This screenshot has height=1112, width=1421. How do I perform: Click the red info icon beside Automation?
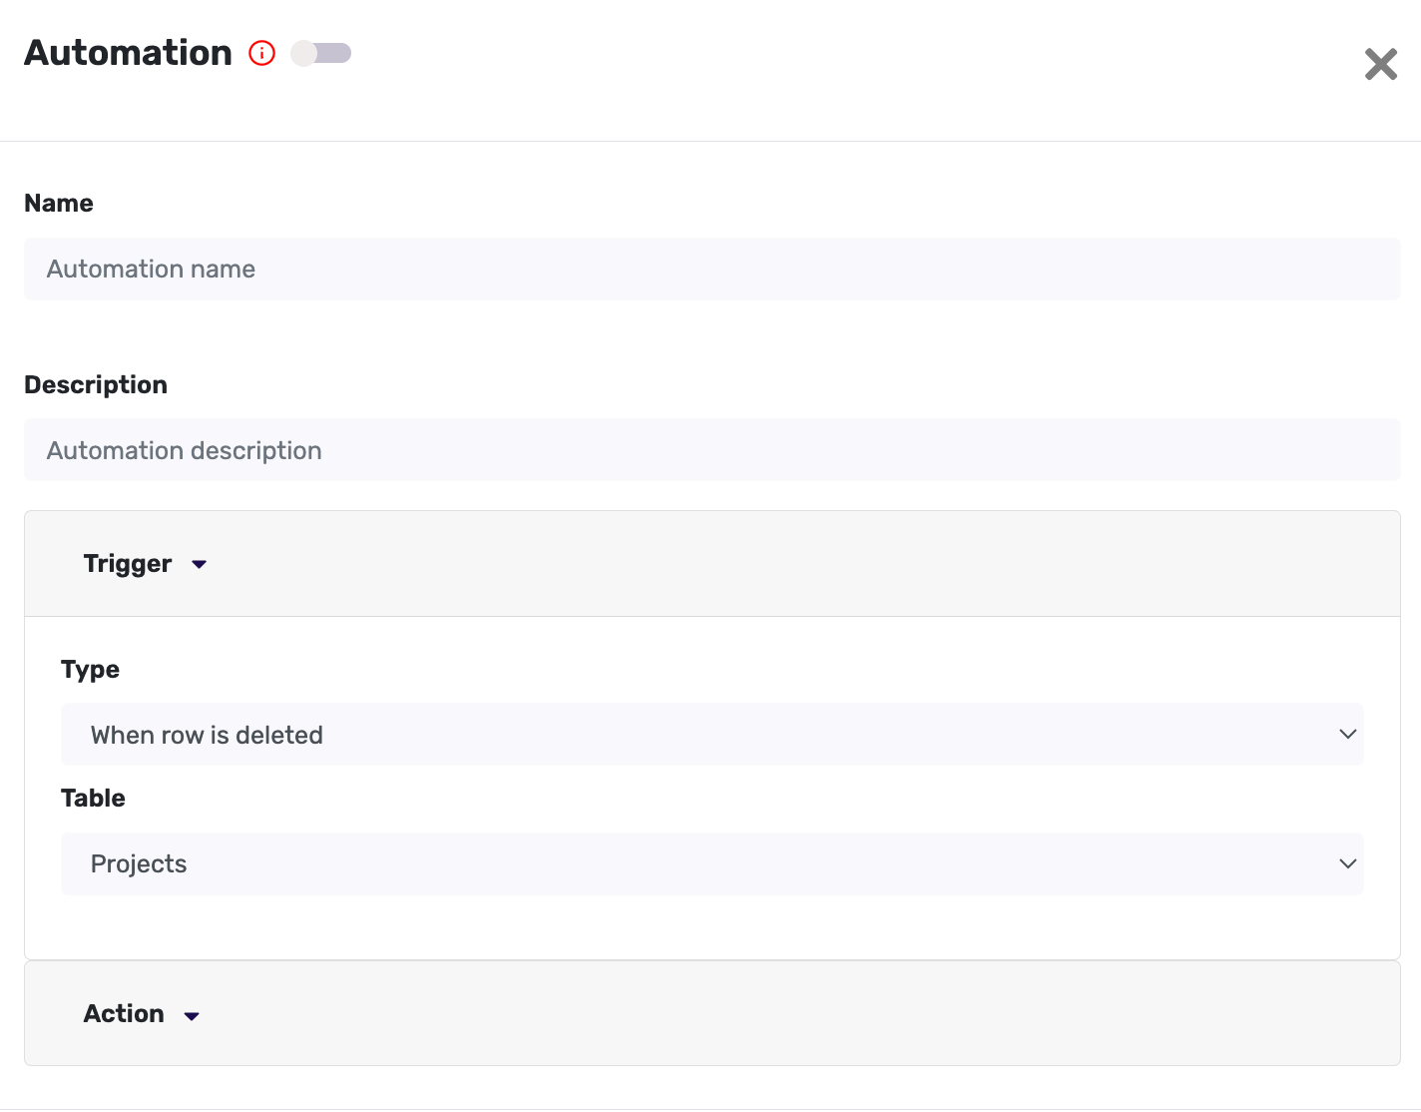(x=261, y=53)
